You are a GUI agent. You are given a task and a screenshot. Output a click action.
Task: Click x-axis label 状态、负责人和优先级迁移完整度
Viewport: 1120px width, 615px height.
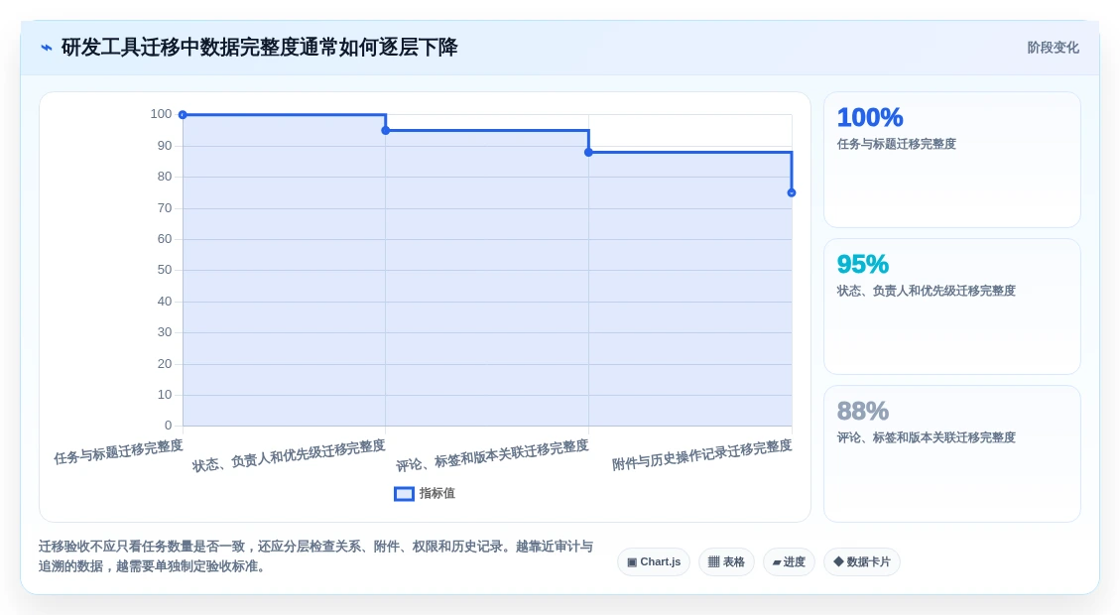pyautogui.click(x=289, y=455)
